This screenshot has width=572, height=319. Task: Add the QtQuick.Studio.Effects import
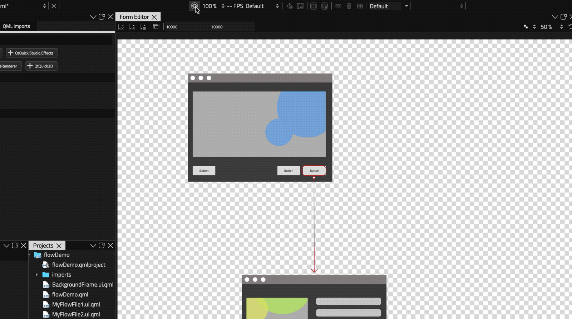[x=32, y=53]
